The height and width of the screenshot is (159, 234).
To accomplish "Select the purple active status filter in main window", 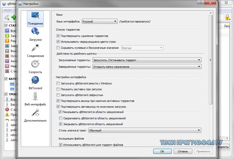I will [x=7, y=61].
